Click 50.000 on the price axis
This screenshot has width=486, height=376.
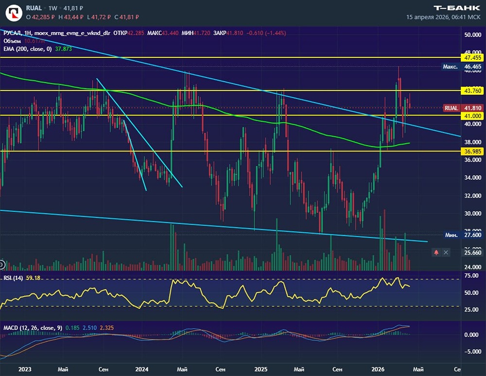(473, 34)
